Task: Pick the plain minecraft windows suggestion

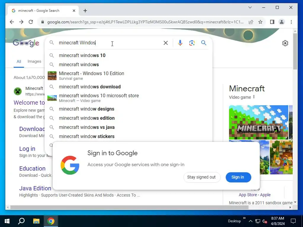Action: (x=128, y=64)
